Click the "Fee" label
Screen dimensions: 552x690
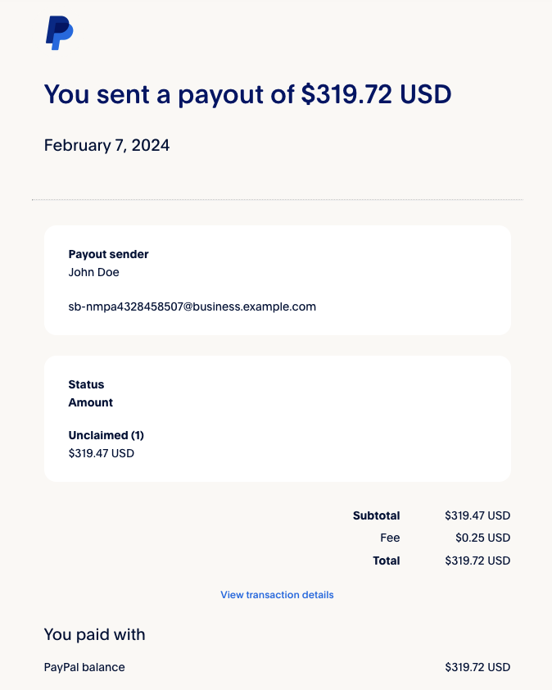pyautogui.click(x=390, y=538)
